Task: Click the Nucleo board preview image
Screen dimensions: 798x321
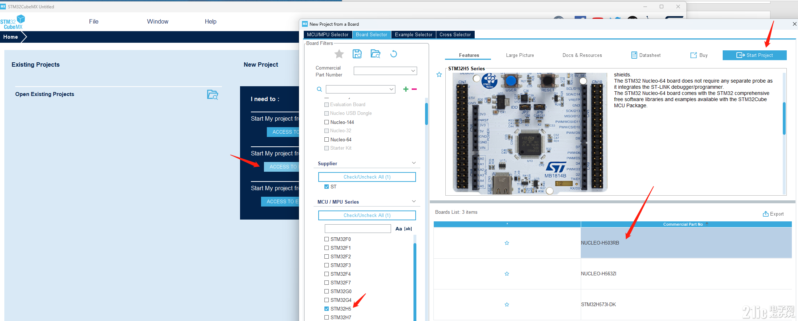Action: (x=530, y=133)
